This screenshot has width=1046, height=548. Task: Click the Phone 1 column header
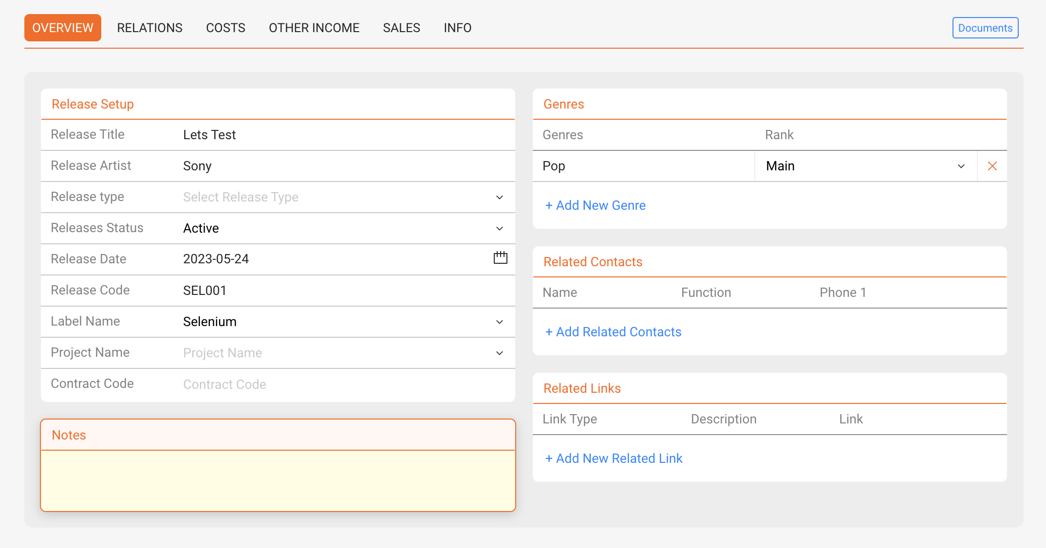click(x=842, y=292)
